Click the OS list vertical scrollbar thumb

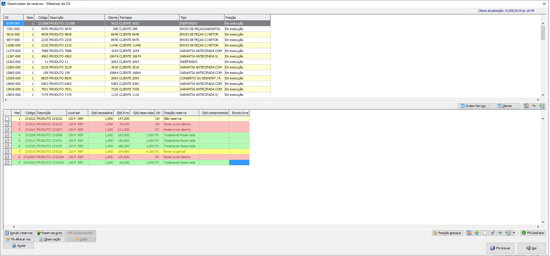[x=543, y=33]
